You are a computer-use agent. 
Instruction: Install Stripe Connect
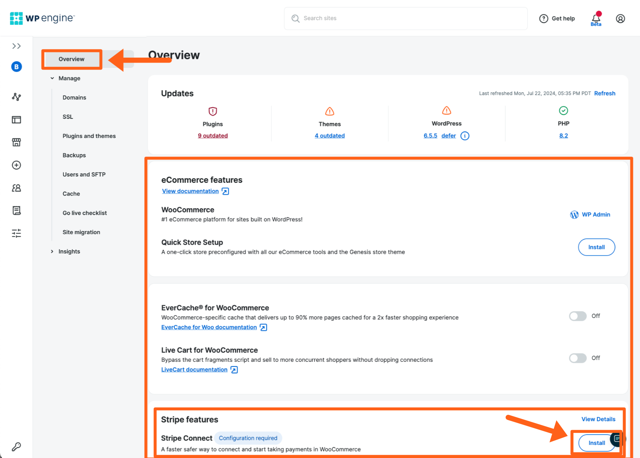[597, 443]
